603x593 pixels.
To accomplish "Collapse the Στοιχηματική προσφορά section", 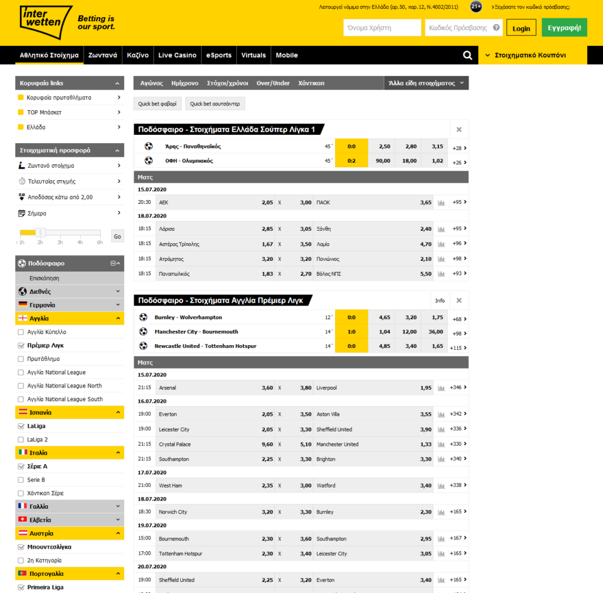I will [117, 150].
